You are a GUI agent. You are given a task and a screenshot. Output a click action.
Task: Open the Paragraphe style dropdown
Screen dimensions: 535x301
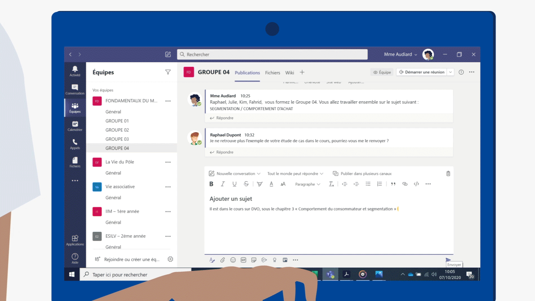[308, 184]
